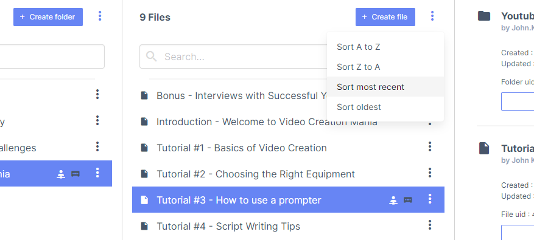
Task: Click file icon of Tutorial #2 row
Action: coord(144,174)
